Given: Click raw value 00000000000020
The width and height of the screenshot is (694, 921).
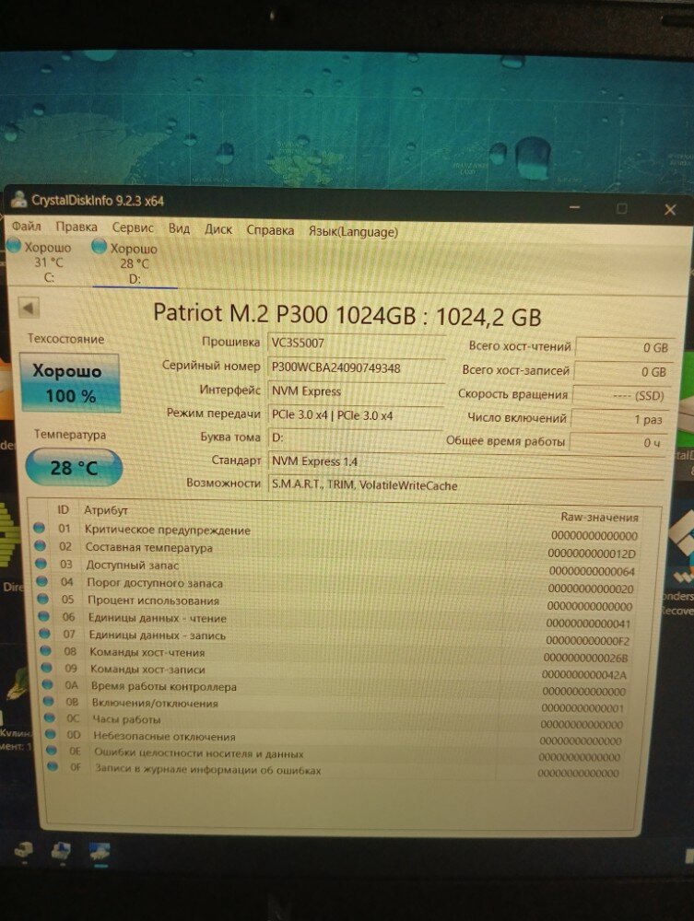Looking at the screenshot, I should coord(591,589).
